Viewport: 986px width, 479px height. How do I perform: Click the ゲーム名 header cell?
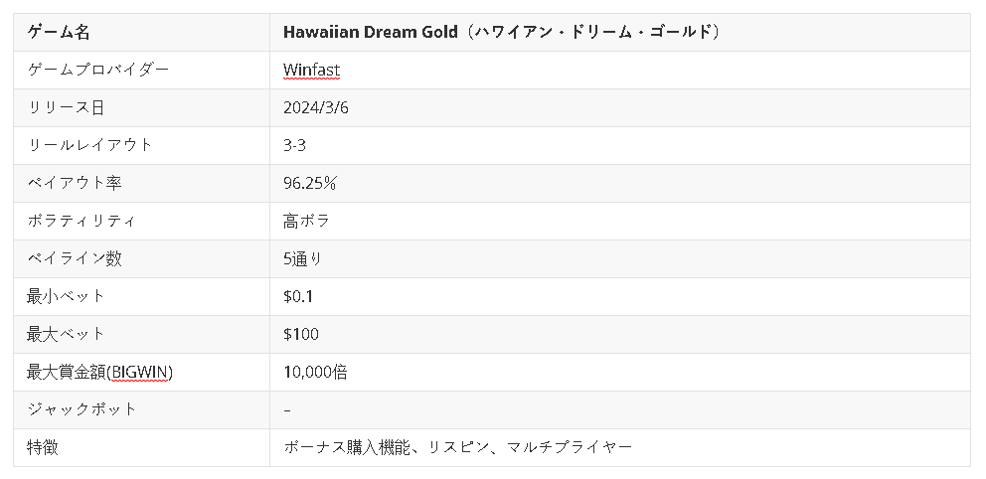click(141, 32)
